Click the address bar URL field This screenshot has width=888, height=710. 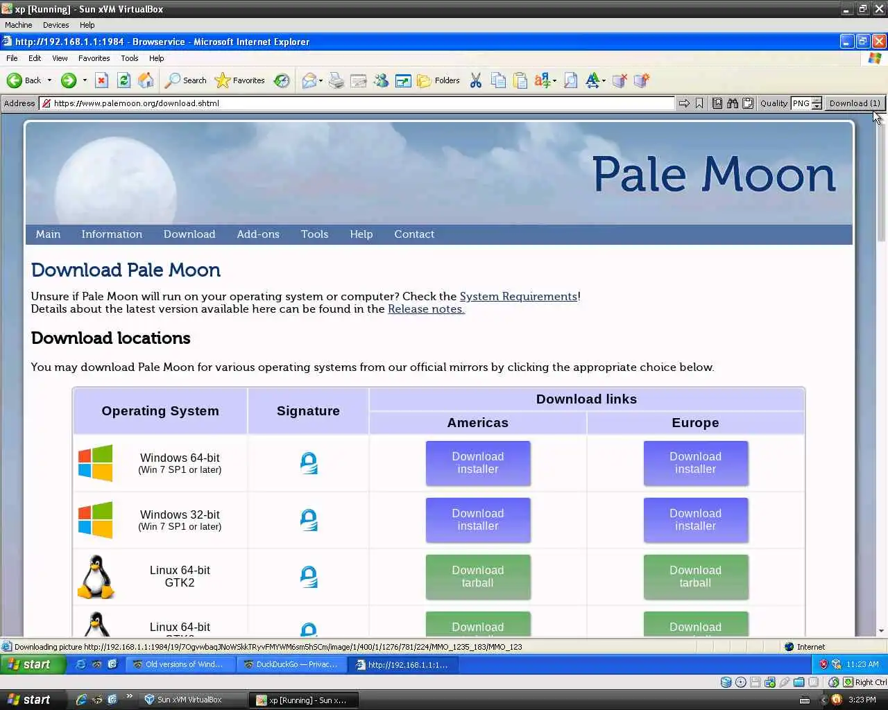[357, 103]
